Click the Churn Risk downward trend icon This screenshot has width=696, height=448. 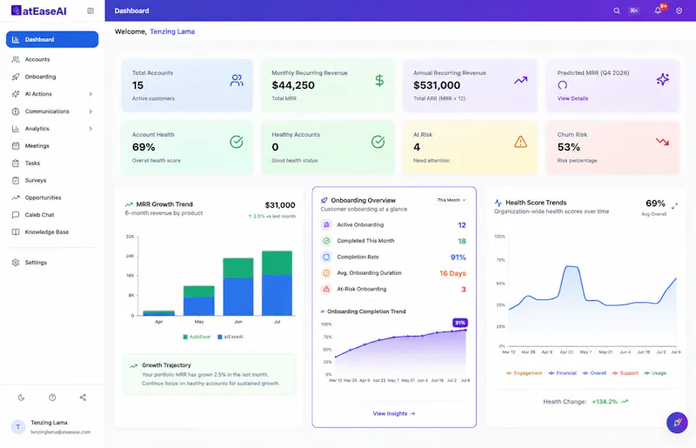[662, 142]
